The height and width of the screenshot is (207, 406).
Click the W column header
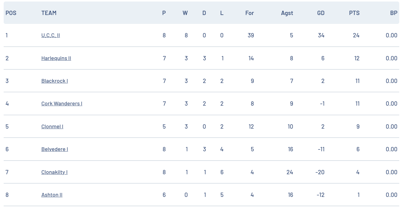point(185,13)
